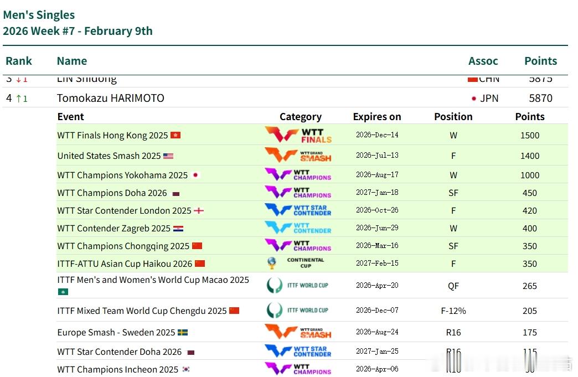Click the WTT Champions logo in Doha 2026 row
The width and height of the screenshot is (578, 377).
click(x=298, y=192)
